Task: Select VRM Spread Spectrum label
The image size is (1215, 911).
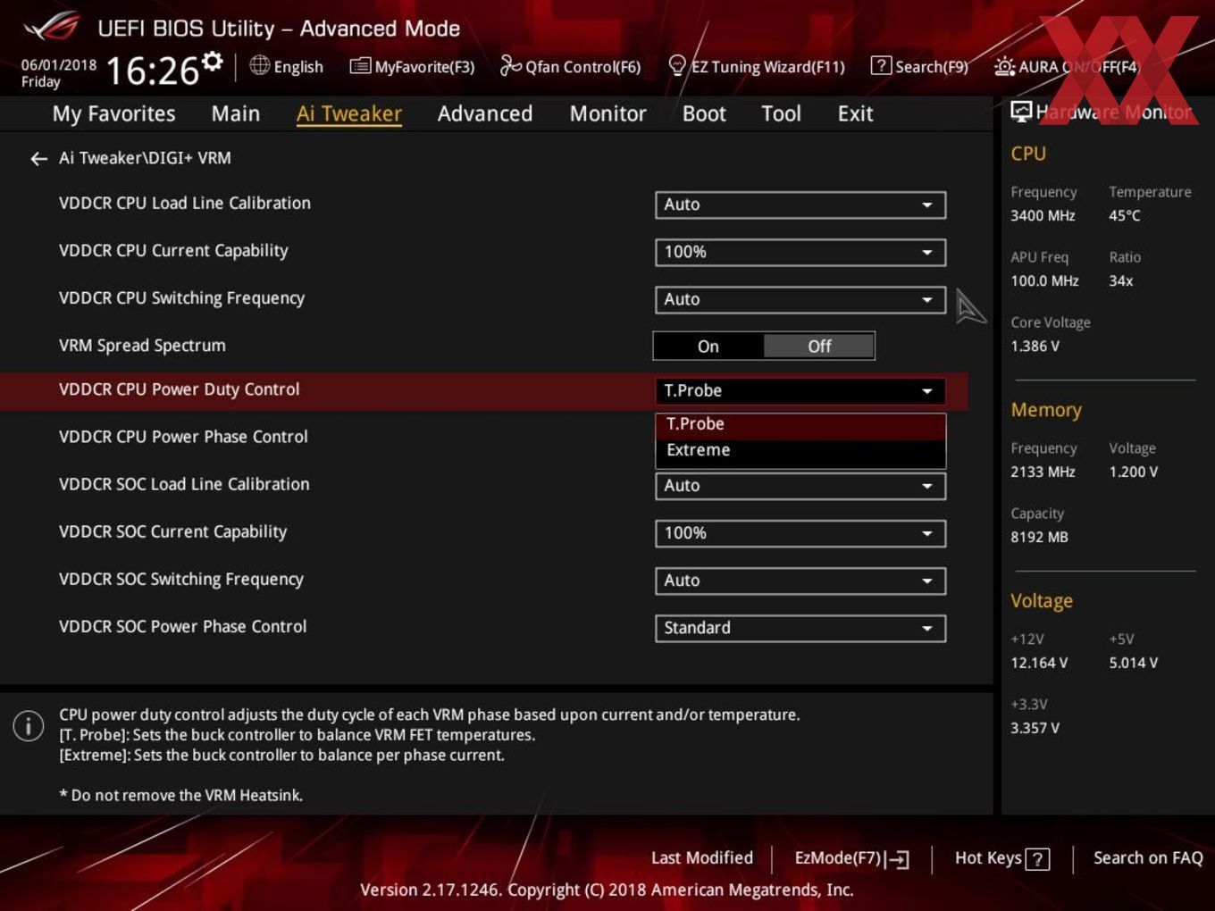Action: point(142,346)
